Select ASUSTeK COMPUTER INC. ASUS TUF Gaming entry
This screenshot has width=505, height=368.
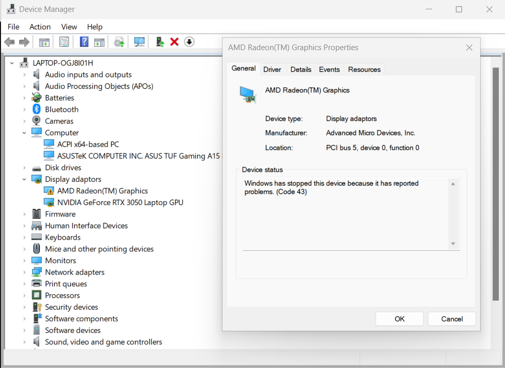139,156
